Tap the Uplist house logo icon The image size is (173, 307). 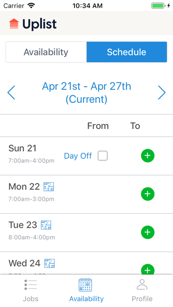[x=14, y=24]
